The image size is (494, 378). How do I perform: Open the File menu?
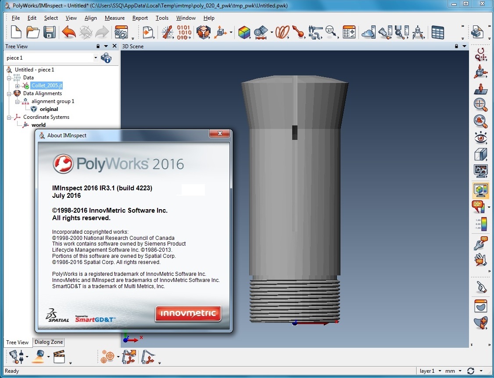click(x=15, y=18)
